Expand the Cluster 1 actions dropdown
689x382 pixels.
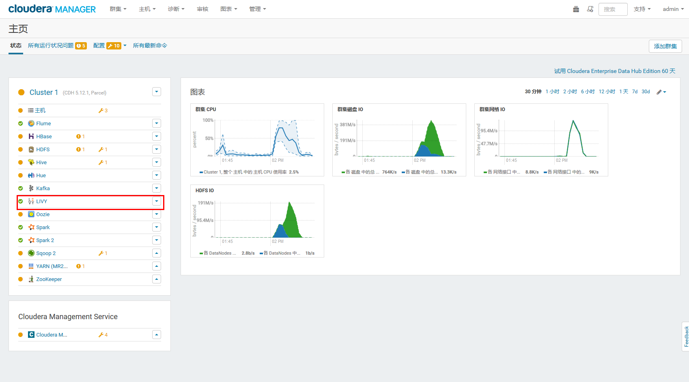pos(157,92)
